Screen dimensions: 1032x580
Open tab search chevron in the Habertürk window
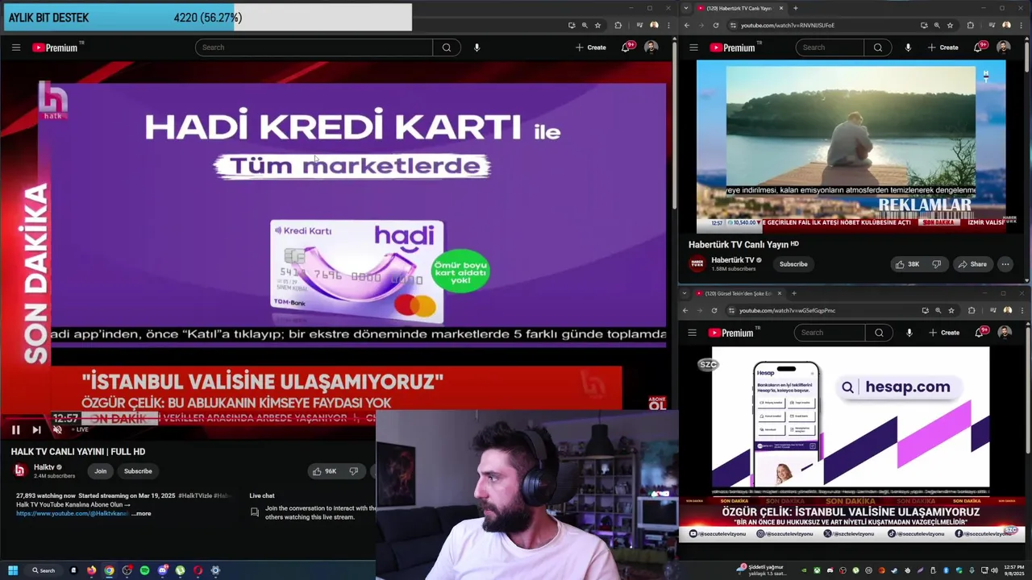[x=686, y=8]
